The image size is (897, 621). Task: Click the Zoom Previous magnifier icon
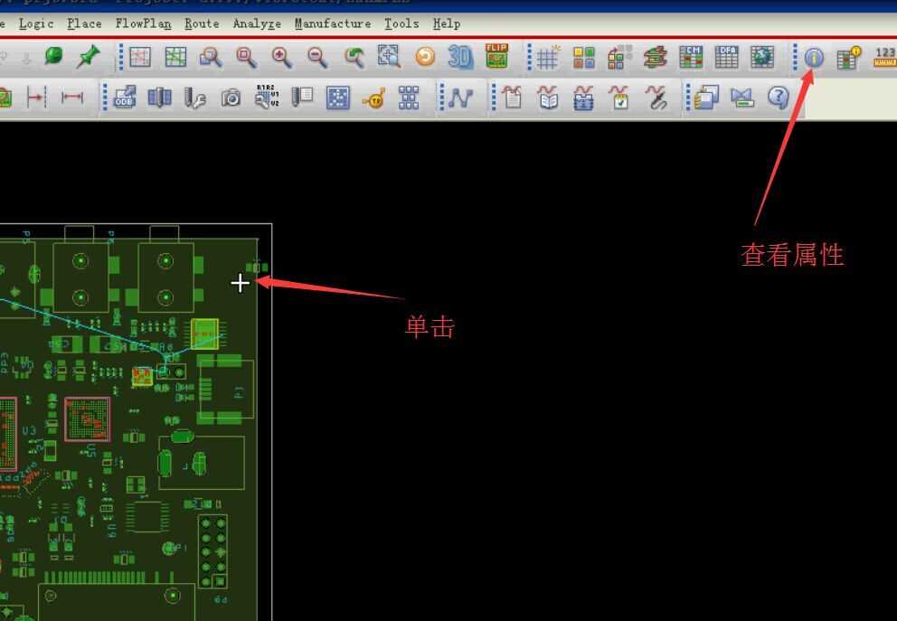pos(354,57)
